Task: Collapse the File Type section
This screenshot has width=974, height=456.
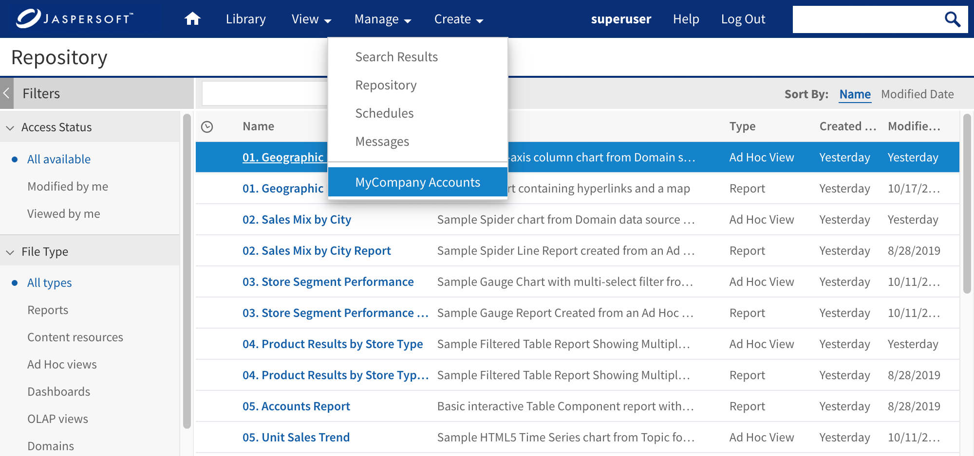Action: coord(10,252)
